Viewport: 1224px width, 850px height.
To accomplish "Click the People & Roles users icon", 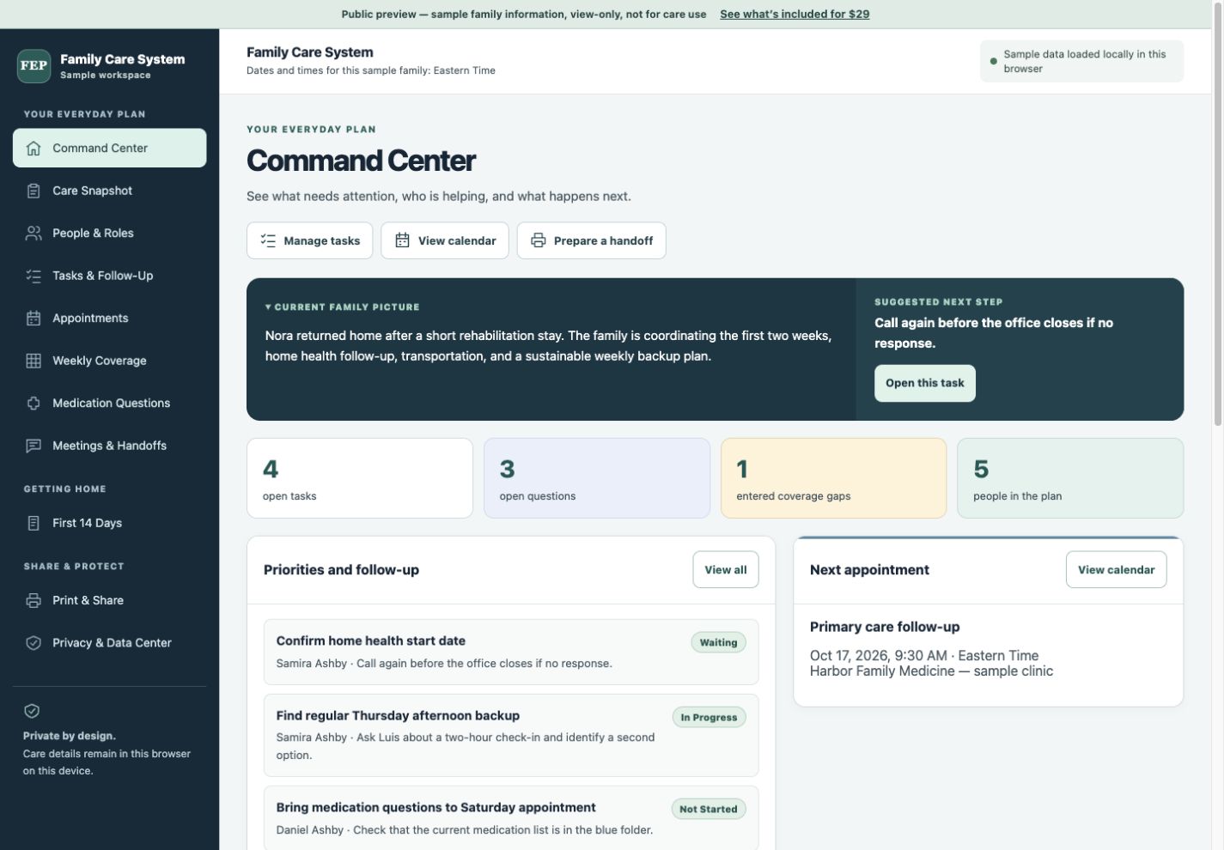I will click(x=33, y=233).
